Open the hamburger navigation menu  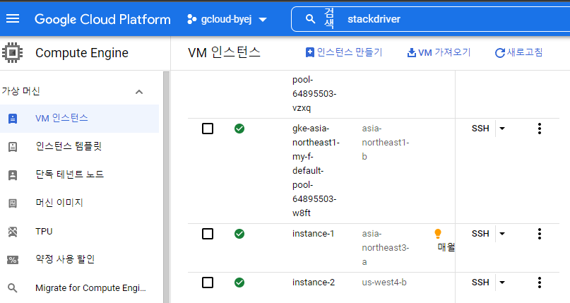click(13, 18)
